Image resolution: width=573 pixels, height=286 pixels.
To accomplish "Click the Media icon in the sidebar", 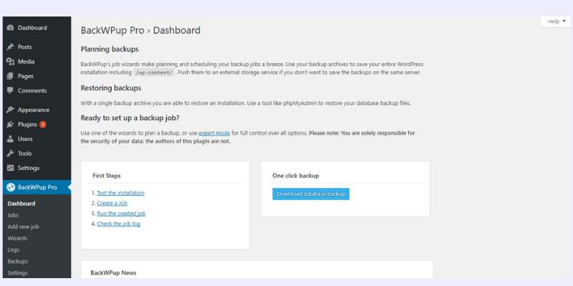I will pyautogui.click(x=10, y=61).
